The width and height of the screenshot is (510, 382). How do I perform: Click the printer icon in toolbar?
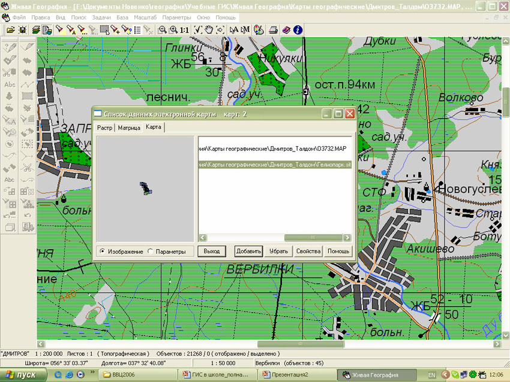pyautogui.click(x=273, y=29)
